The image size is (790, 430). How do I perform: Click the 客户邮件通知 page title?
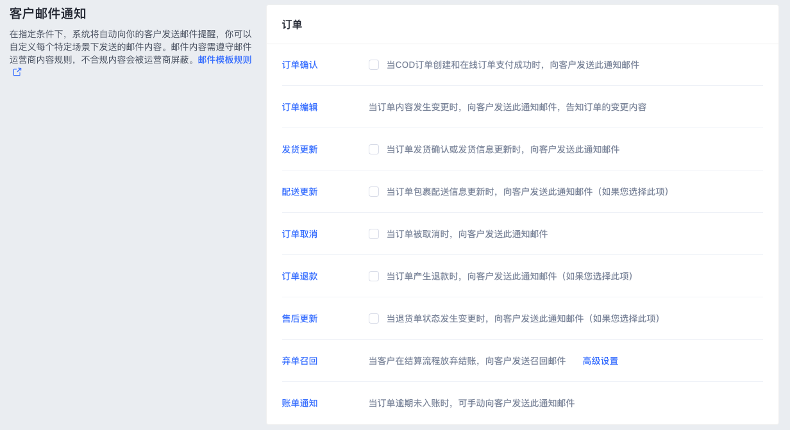click(x=47, y=13)
